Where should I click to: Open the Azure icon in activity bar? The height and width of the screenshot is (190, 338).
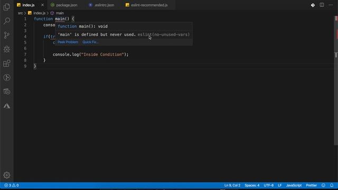(x=7, y=106)
